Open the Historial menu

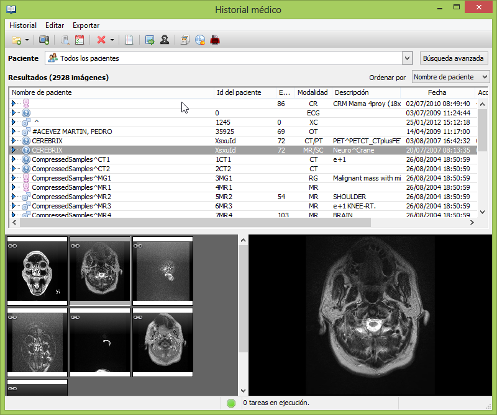pos(23,25)
